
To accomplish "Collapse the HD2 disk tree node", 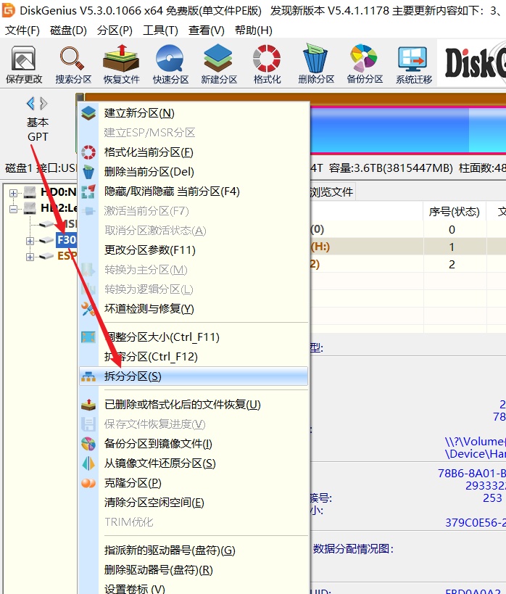I will 13,209.
